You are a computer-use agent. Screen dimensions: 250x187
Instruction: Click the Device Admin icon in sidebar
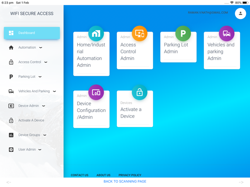(11, 106)
